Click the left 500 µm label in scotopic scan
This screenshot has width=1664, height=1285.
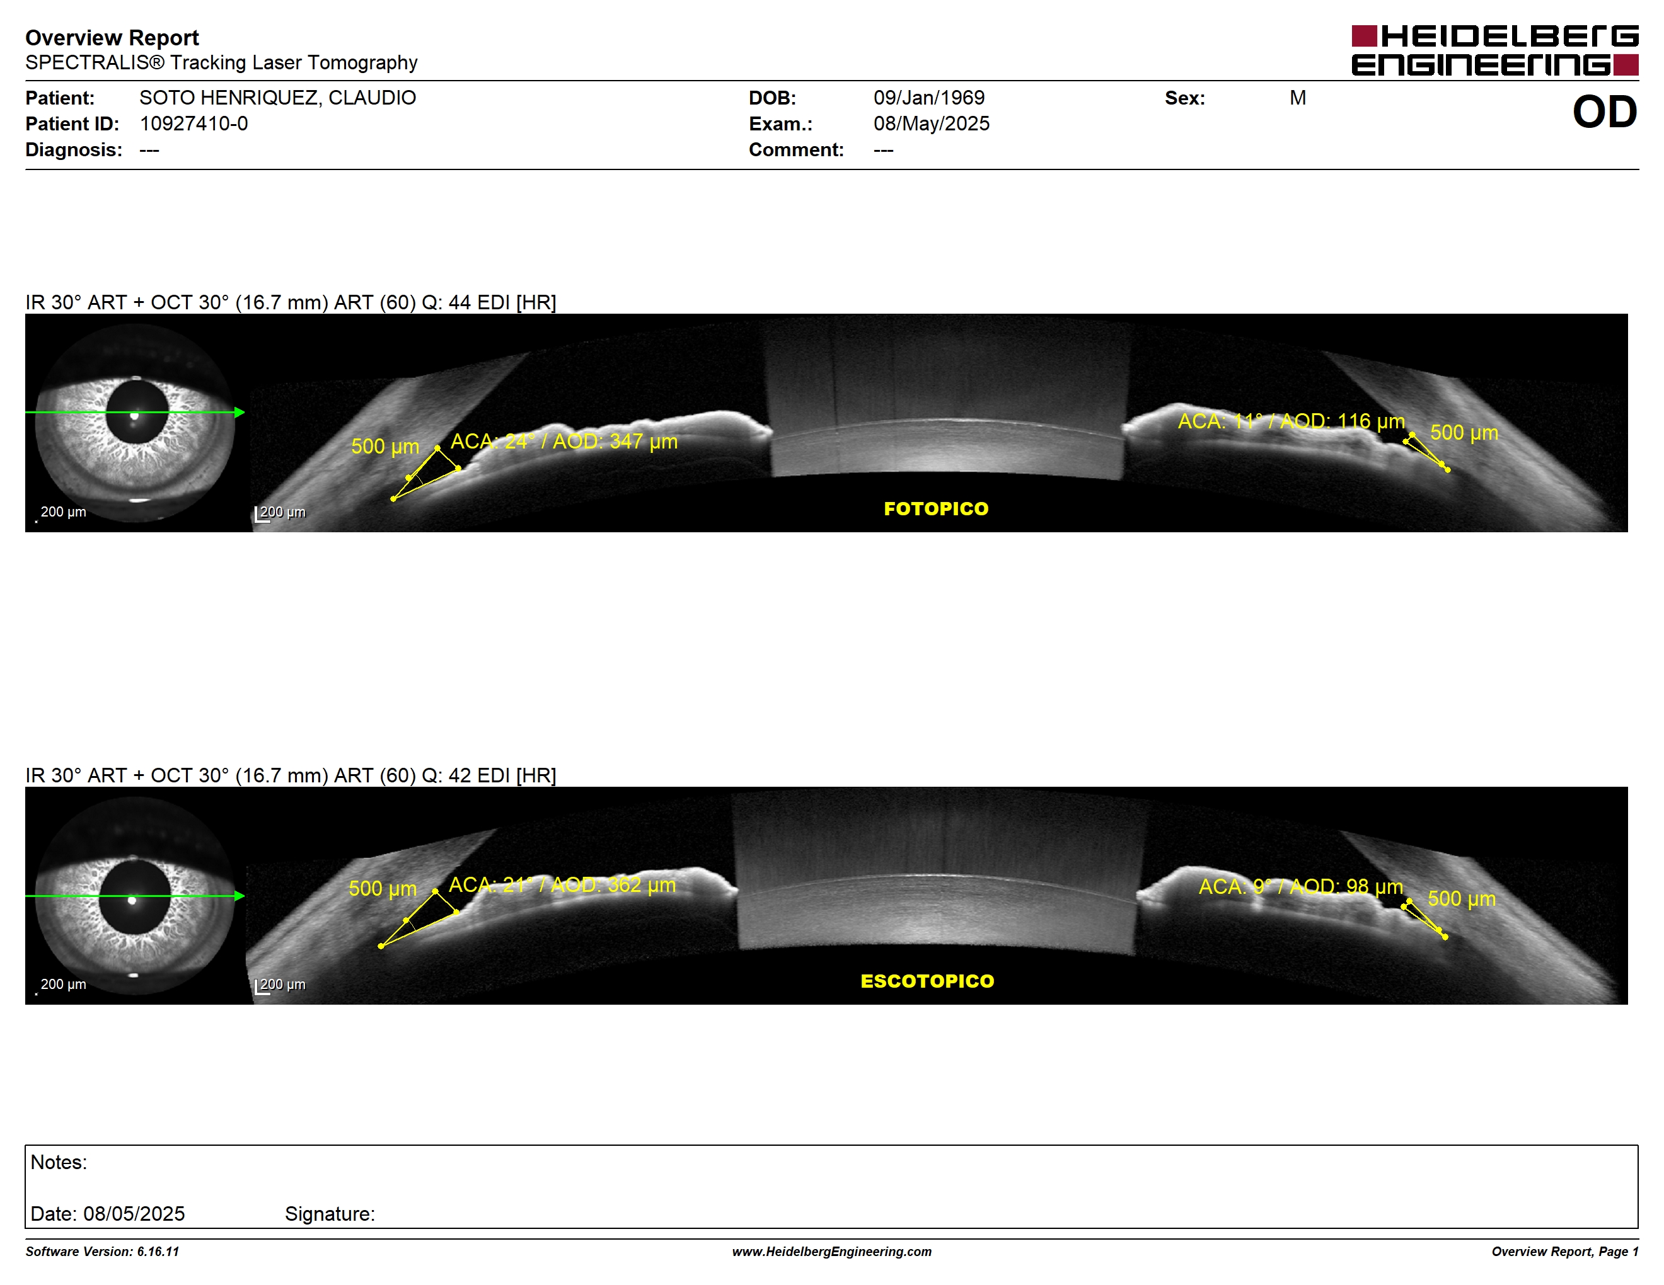(383, 888)
